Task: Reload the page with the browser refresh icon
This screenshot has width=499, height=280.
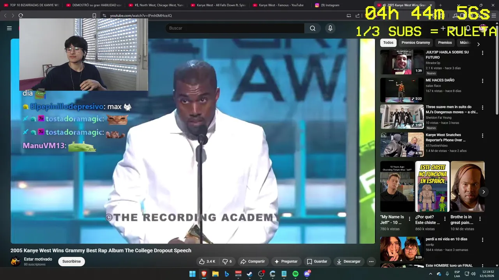Action: [x=21, y=16]
